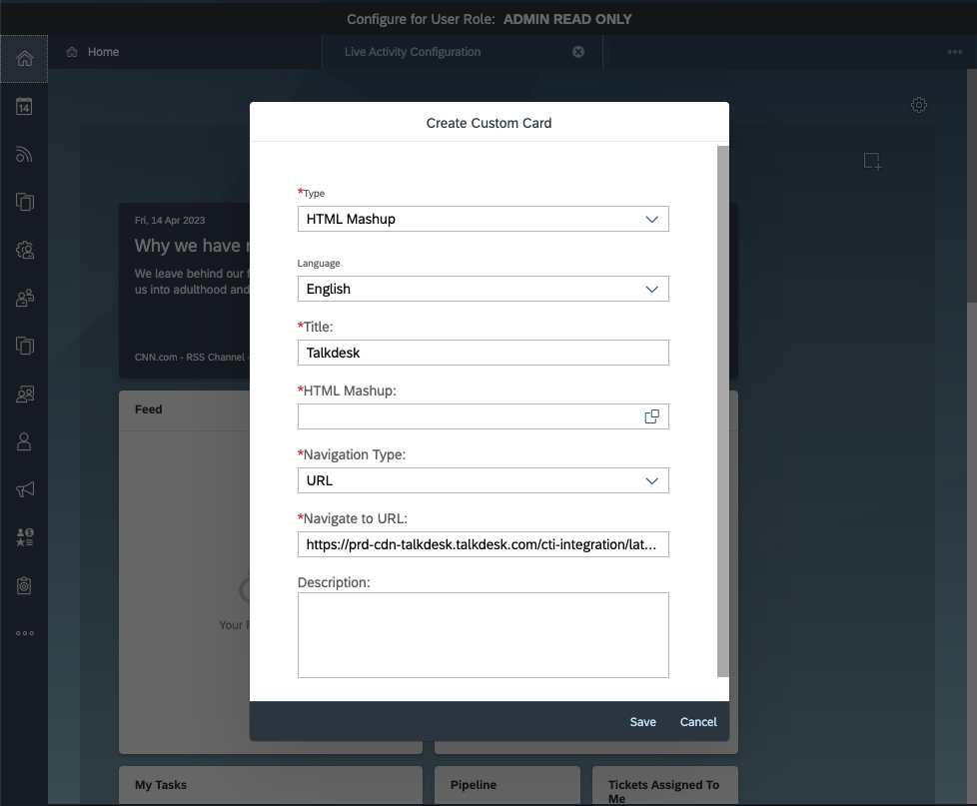Viewport: 977px width, 806px height.
Task: Save the custom card
Action: (642, 722)
